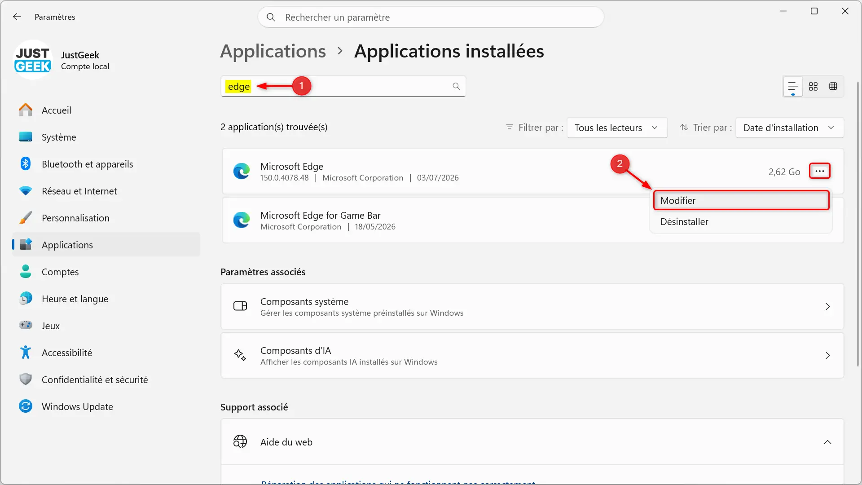Choose Désinstaller in the context menu
Viewport: 862px width, 485px height.
coord(741,222)
